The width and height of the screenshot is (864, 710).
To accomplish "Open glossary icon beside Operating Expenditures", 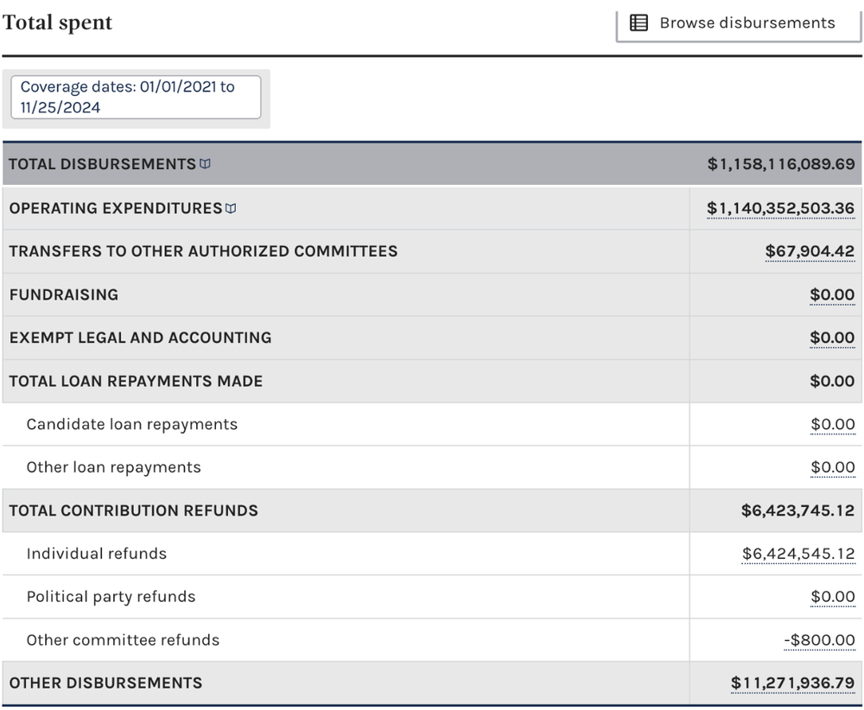I will 231,208.
